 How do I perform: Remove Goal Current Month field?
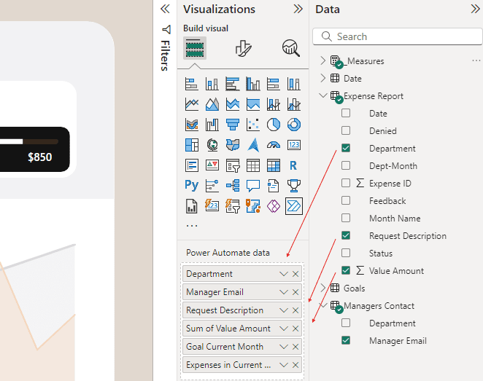coord(295,347)
